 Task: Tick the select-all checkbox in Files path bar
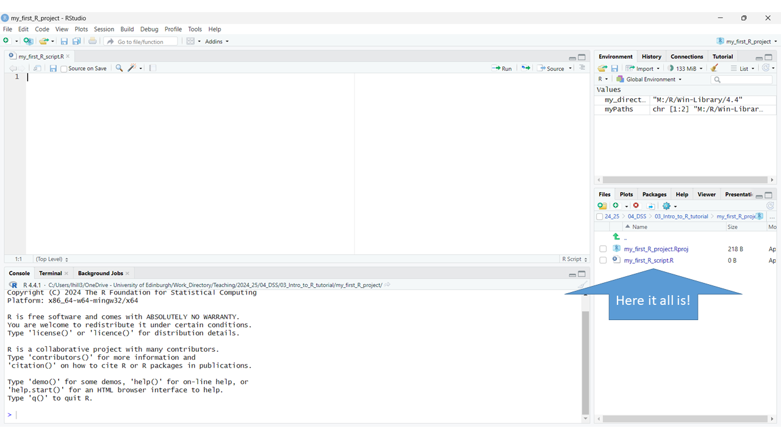click(x=599, y=216)
